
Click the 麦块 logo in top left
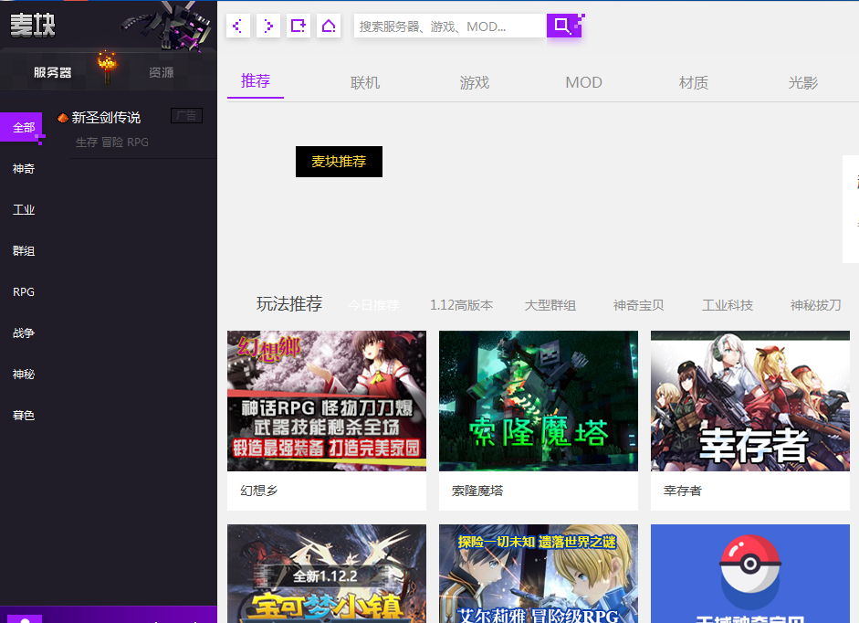31,25
